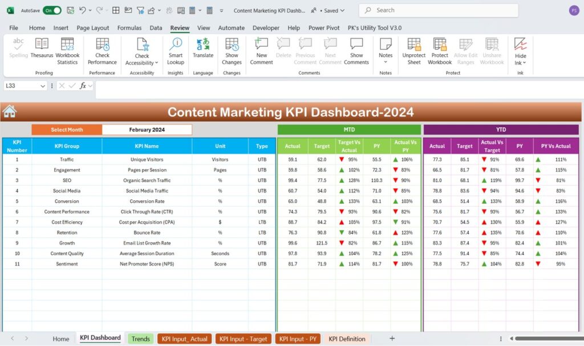
Task: Click the Home sheet tab
Action: coord(60,339)
